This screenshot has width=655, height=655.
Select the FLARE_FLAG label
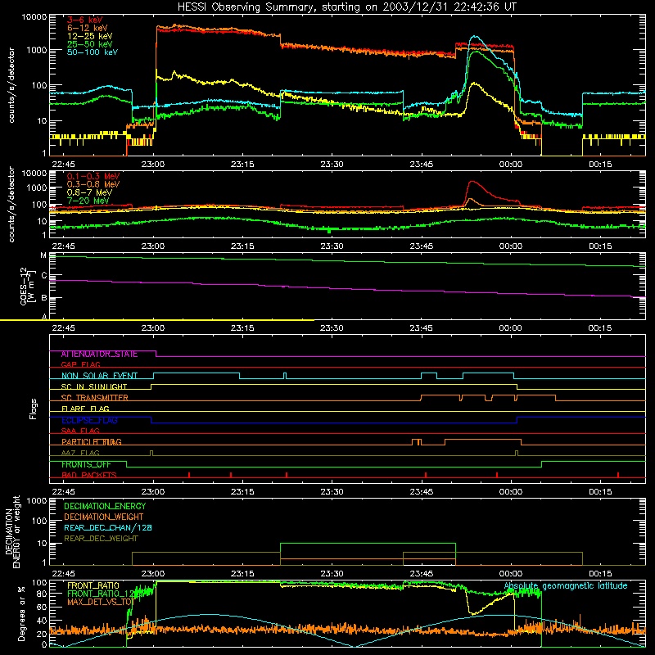85,409
